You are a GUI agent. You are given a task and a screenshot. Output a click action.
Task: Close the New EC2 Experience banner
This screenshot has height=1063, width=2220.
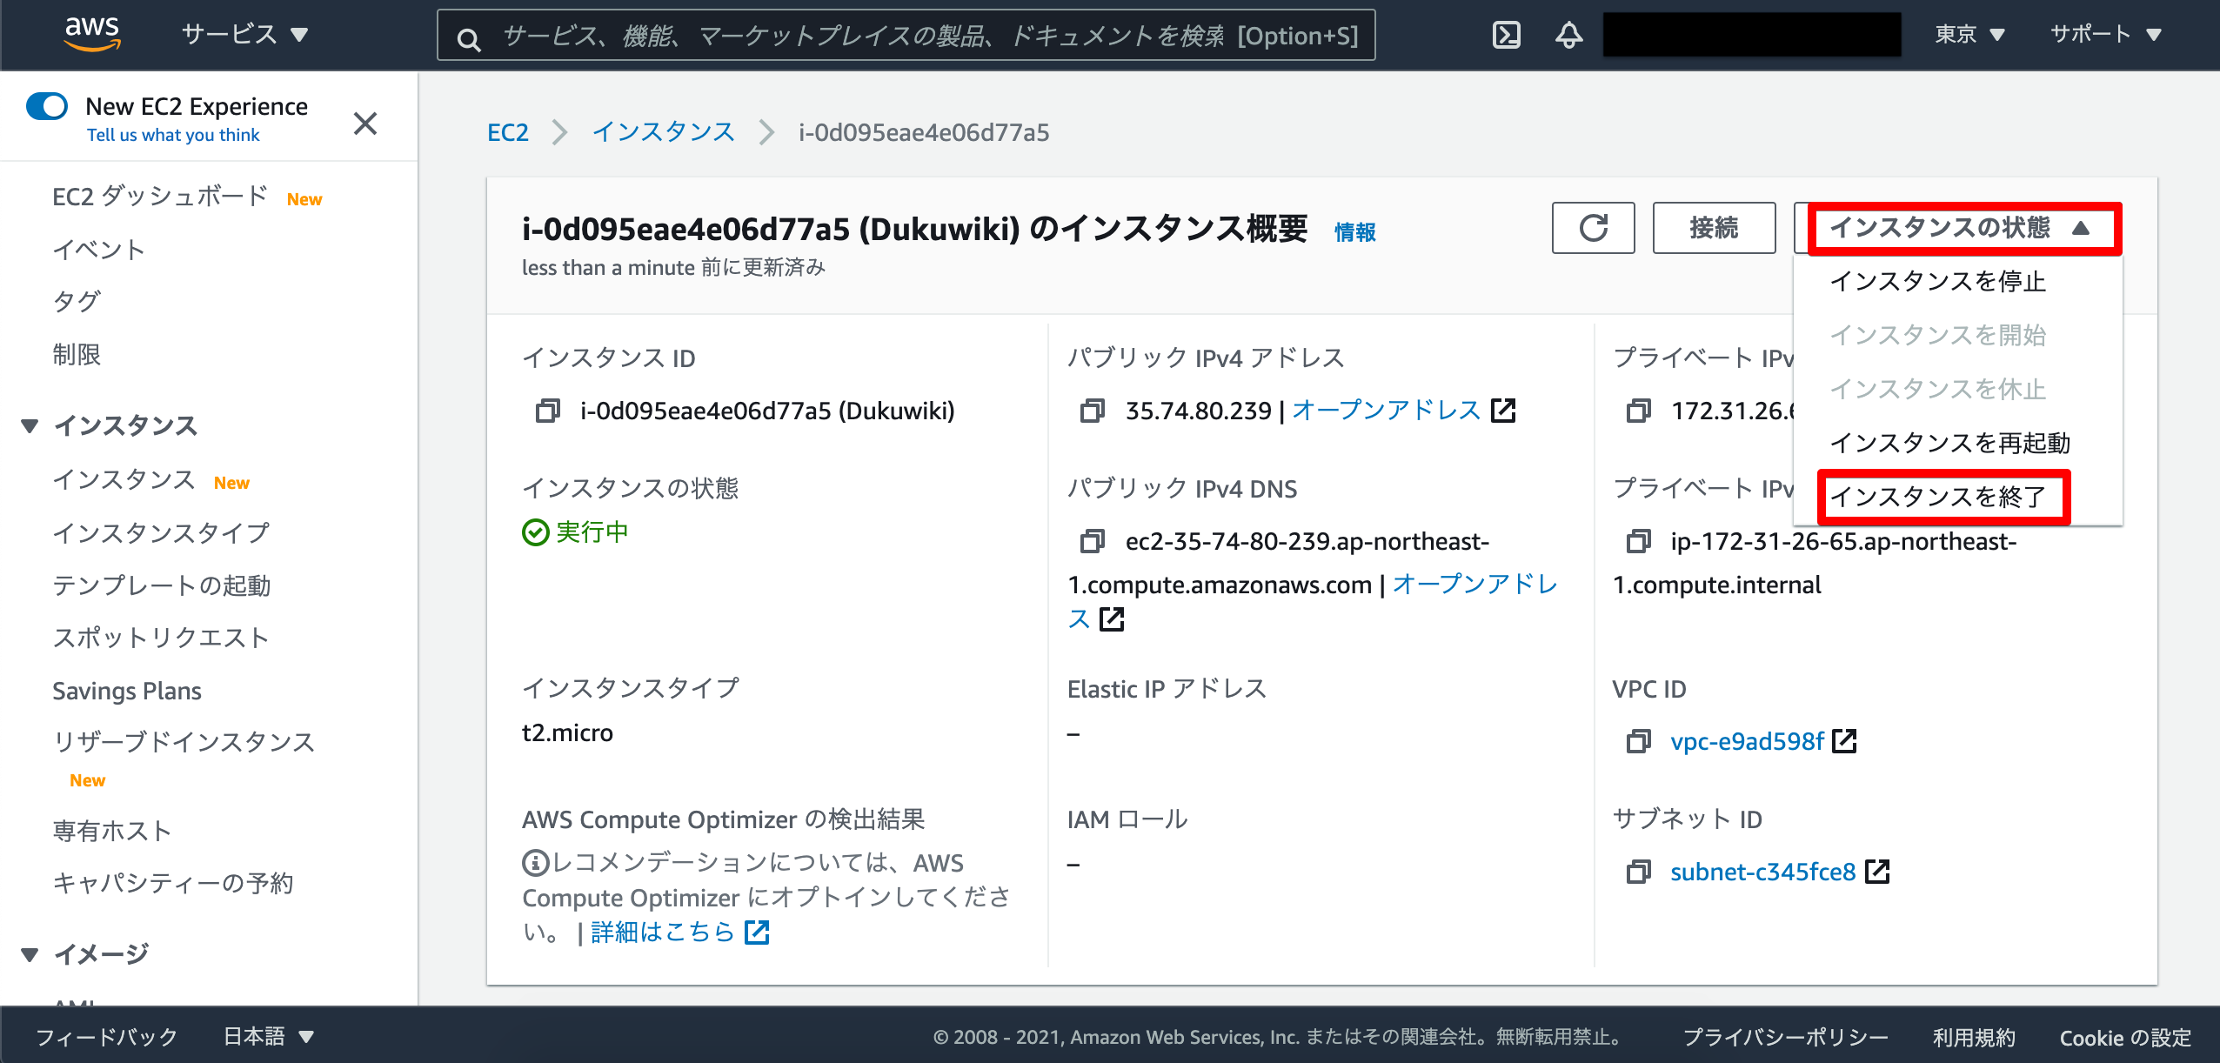(x=365, y=124)
